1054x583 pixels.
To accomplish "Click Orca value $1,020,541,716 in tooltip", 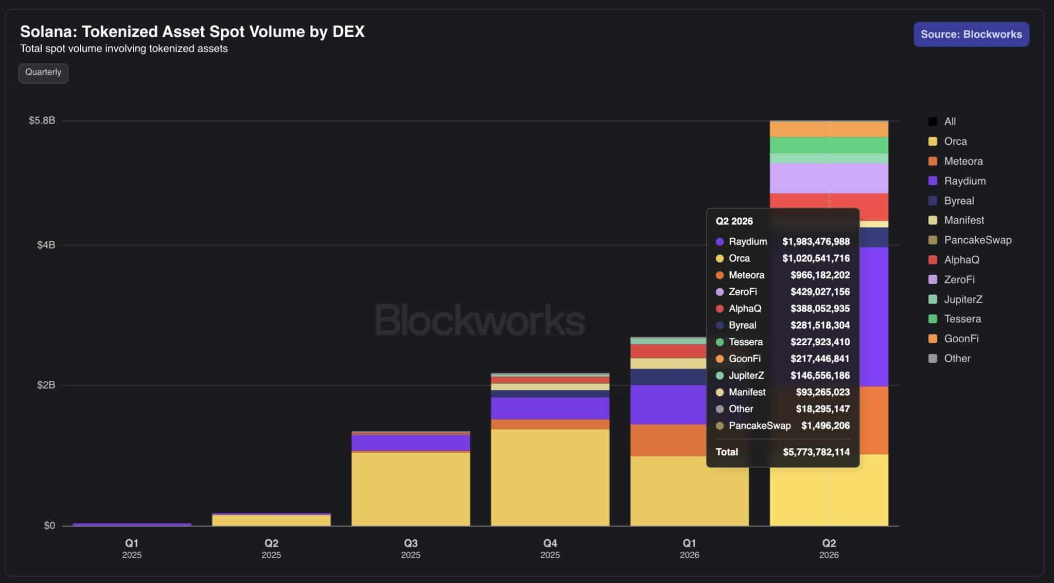I will [x=816, y=258].
